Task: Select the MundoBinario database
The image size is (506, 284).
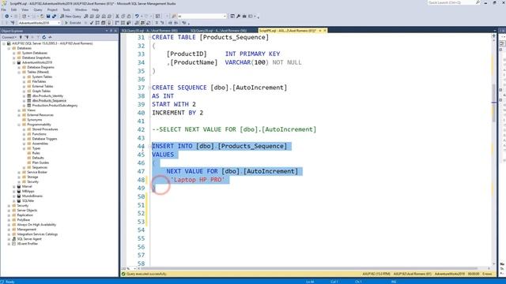Action: (32, 196)
